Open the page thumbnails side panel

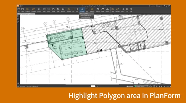click(x=18, y=19)
